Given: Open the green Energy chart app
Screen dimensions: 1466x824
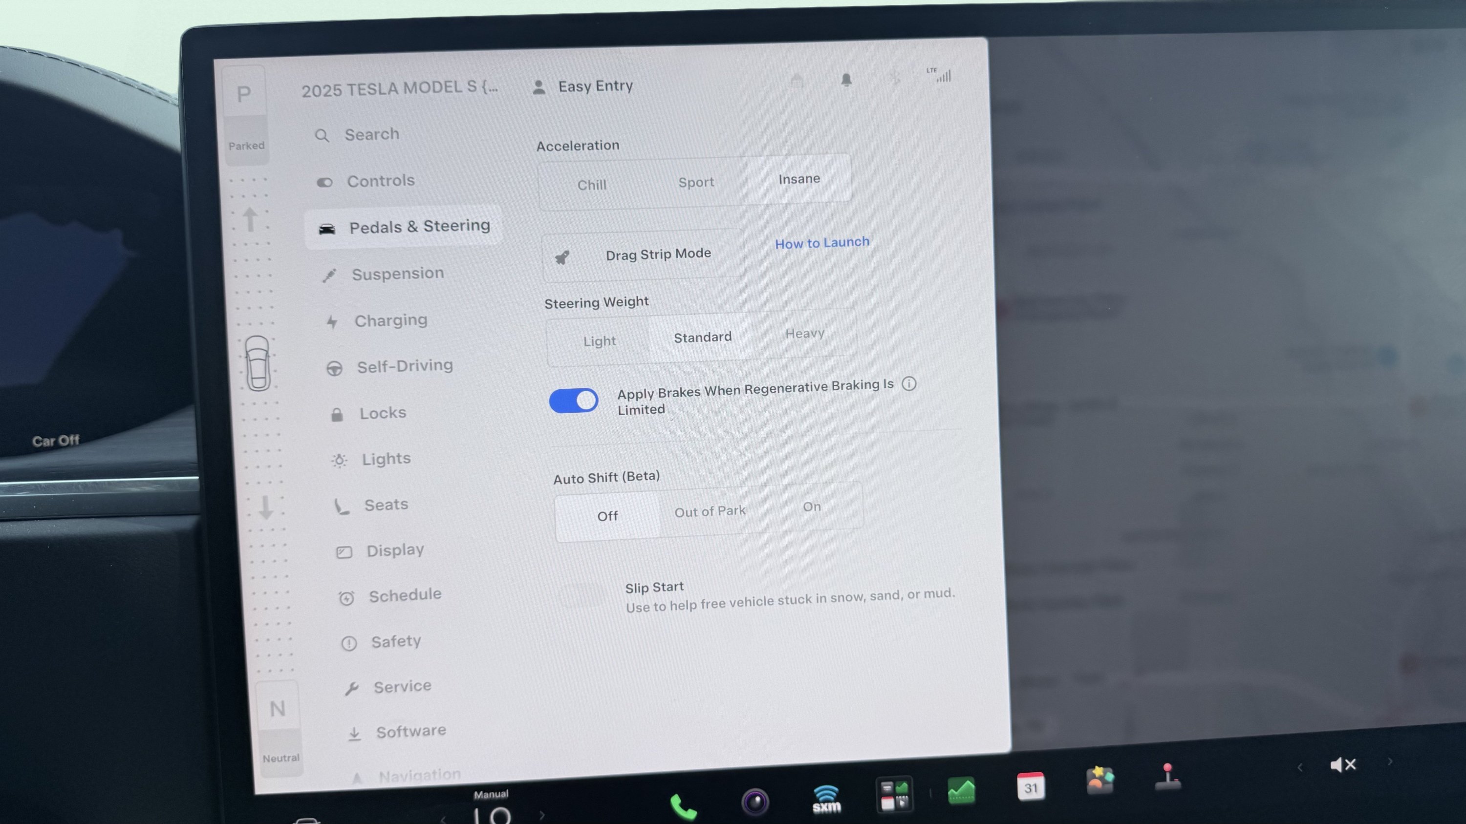Looking at the screenshot, I should pyautogui.click(x=961, y=790).
